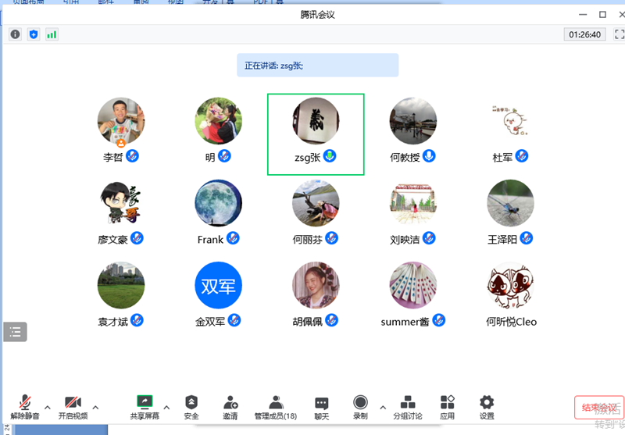Open the 应用 apps menu

click(447, 407)
